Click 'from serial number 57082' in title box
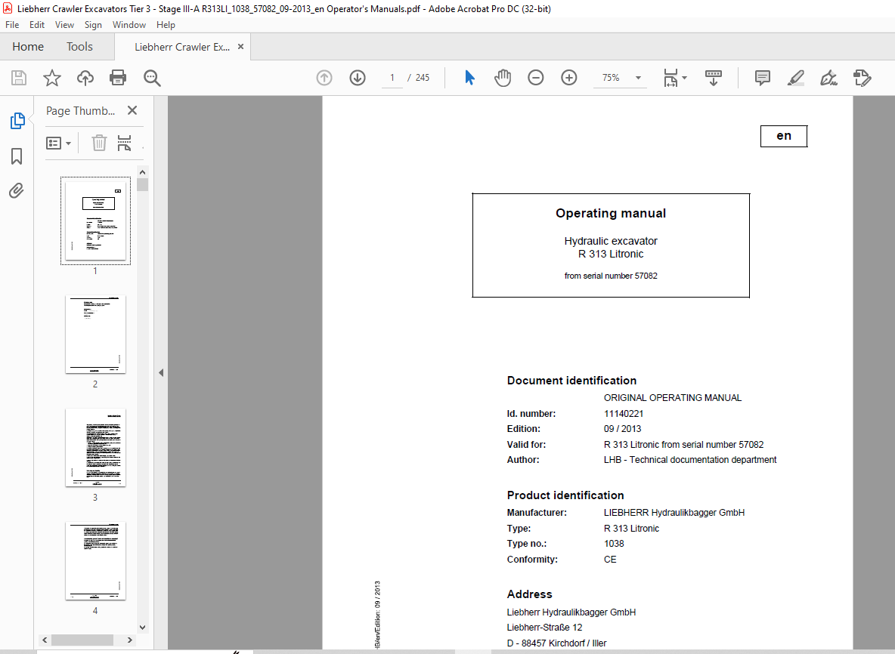Screen dimensions: 895x654 click(611, 276)
